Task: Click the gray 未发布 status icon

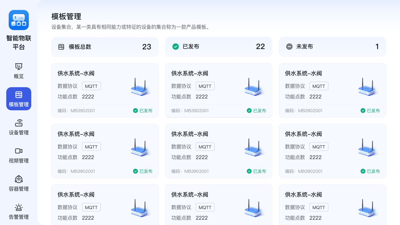Action: (x=289, y=46)
